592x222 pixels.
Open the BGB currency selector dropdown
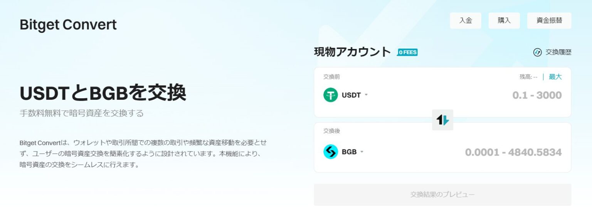[x=362, y=151]
